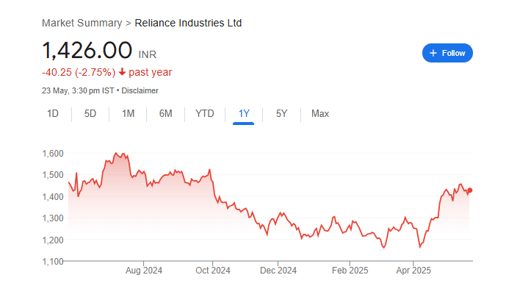506x286 pixels.
Task: Select the YTD range tab
Action: click(205, 114)
